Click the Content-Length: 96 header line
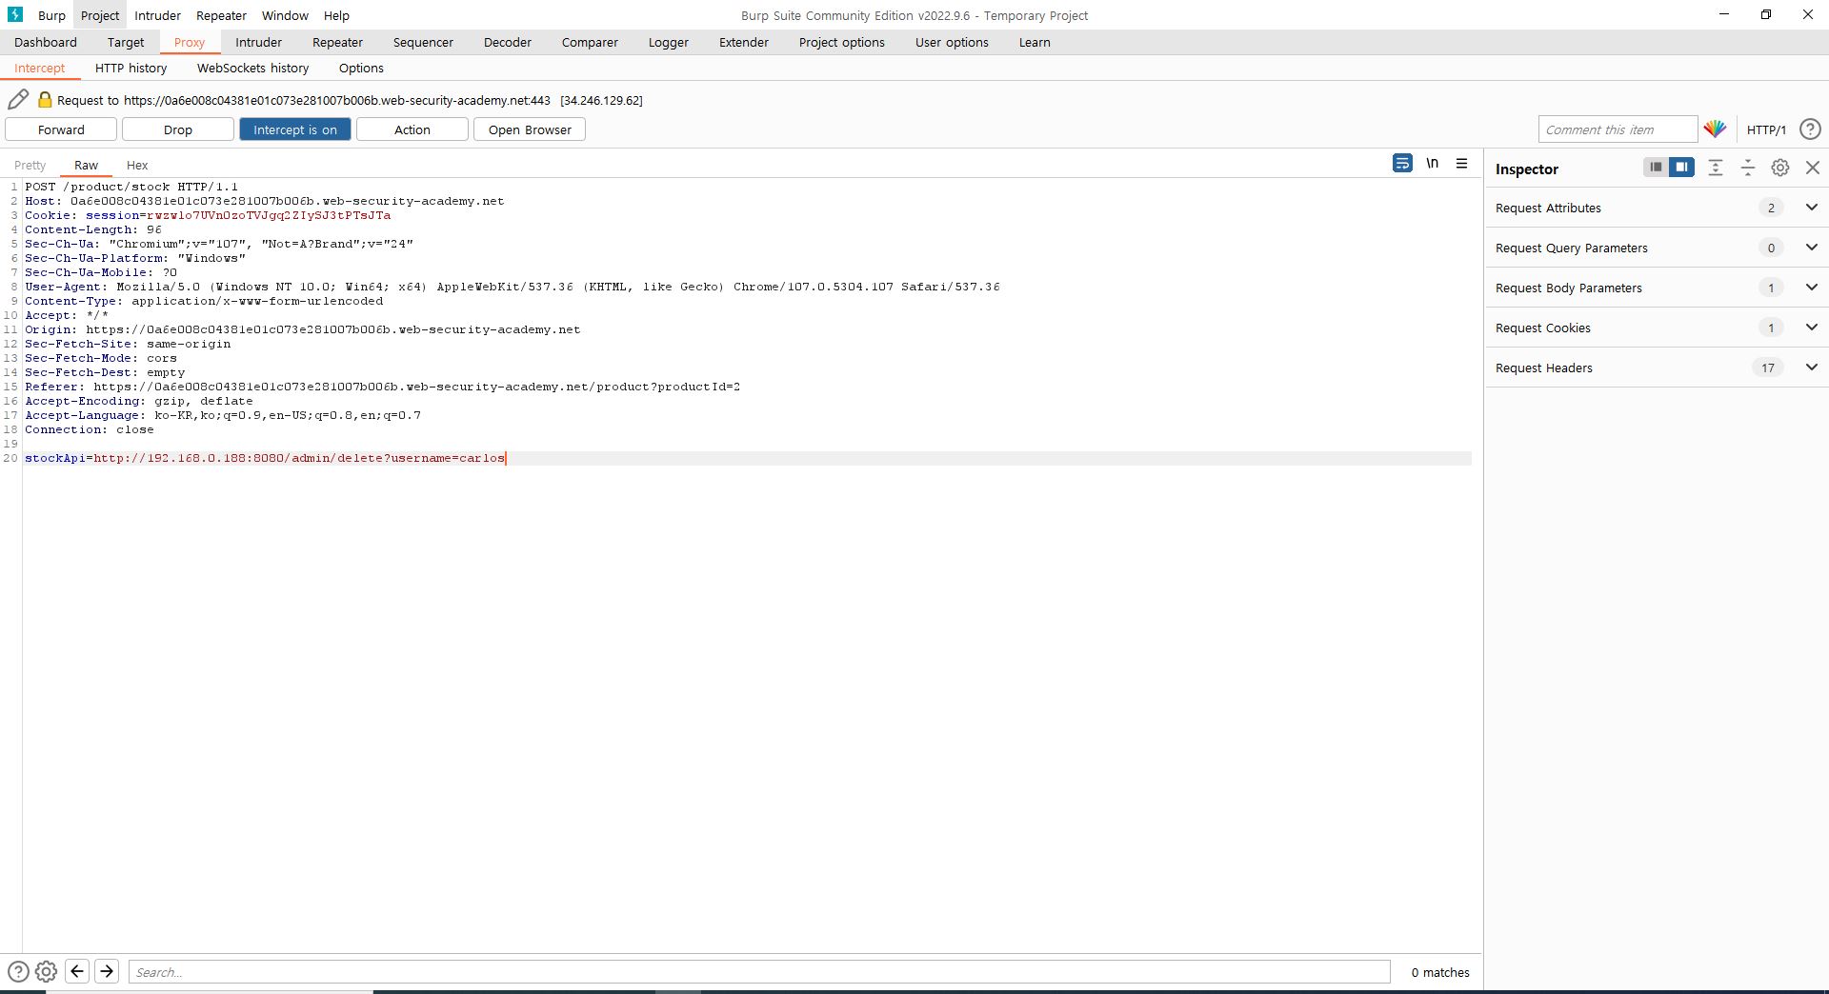This screenshot has height=994, width=1829. pos(93,229)
